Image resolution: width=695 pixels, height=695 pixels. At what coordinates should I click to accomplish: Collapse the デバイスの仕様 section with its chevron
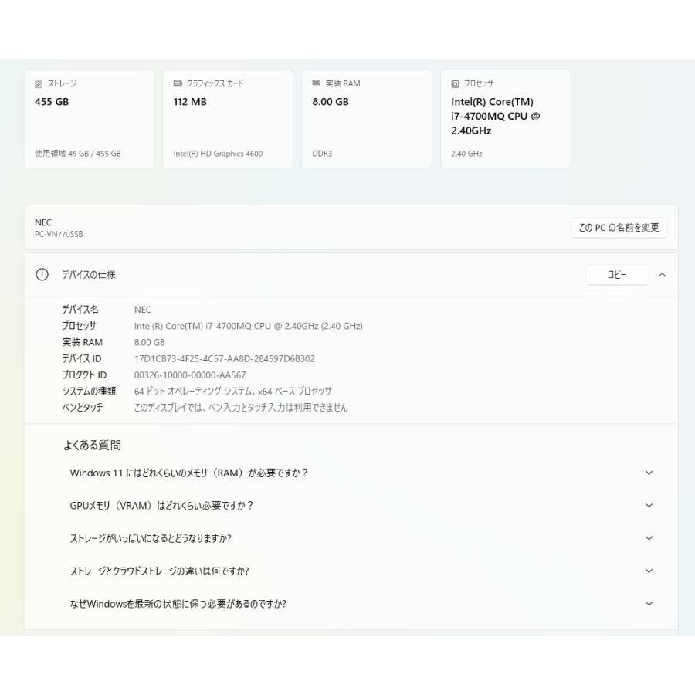pos(662,275)
